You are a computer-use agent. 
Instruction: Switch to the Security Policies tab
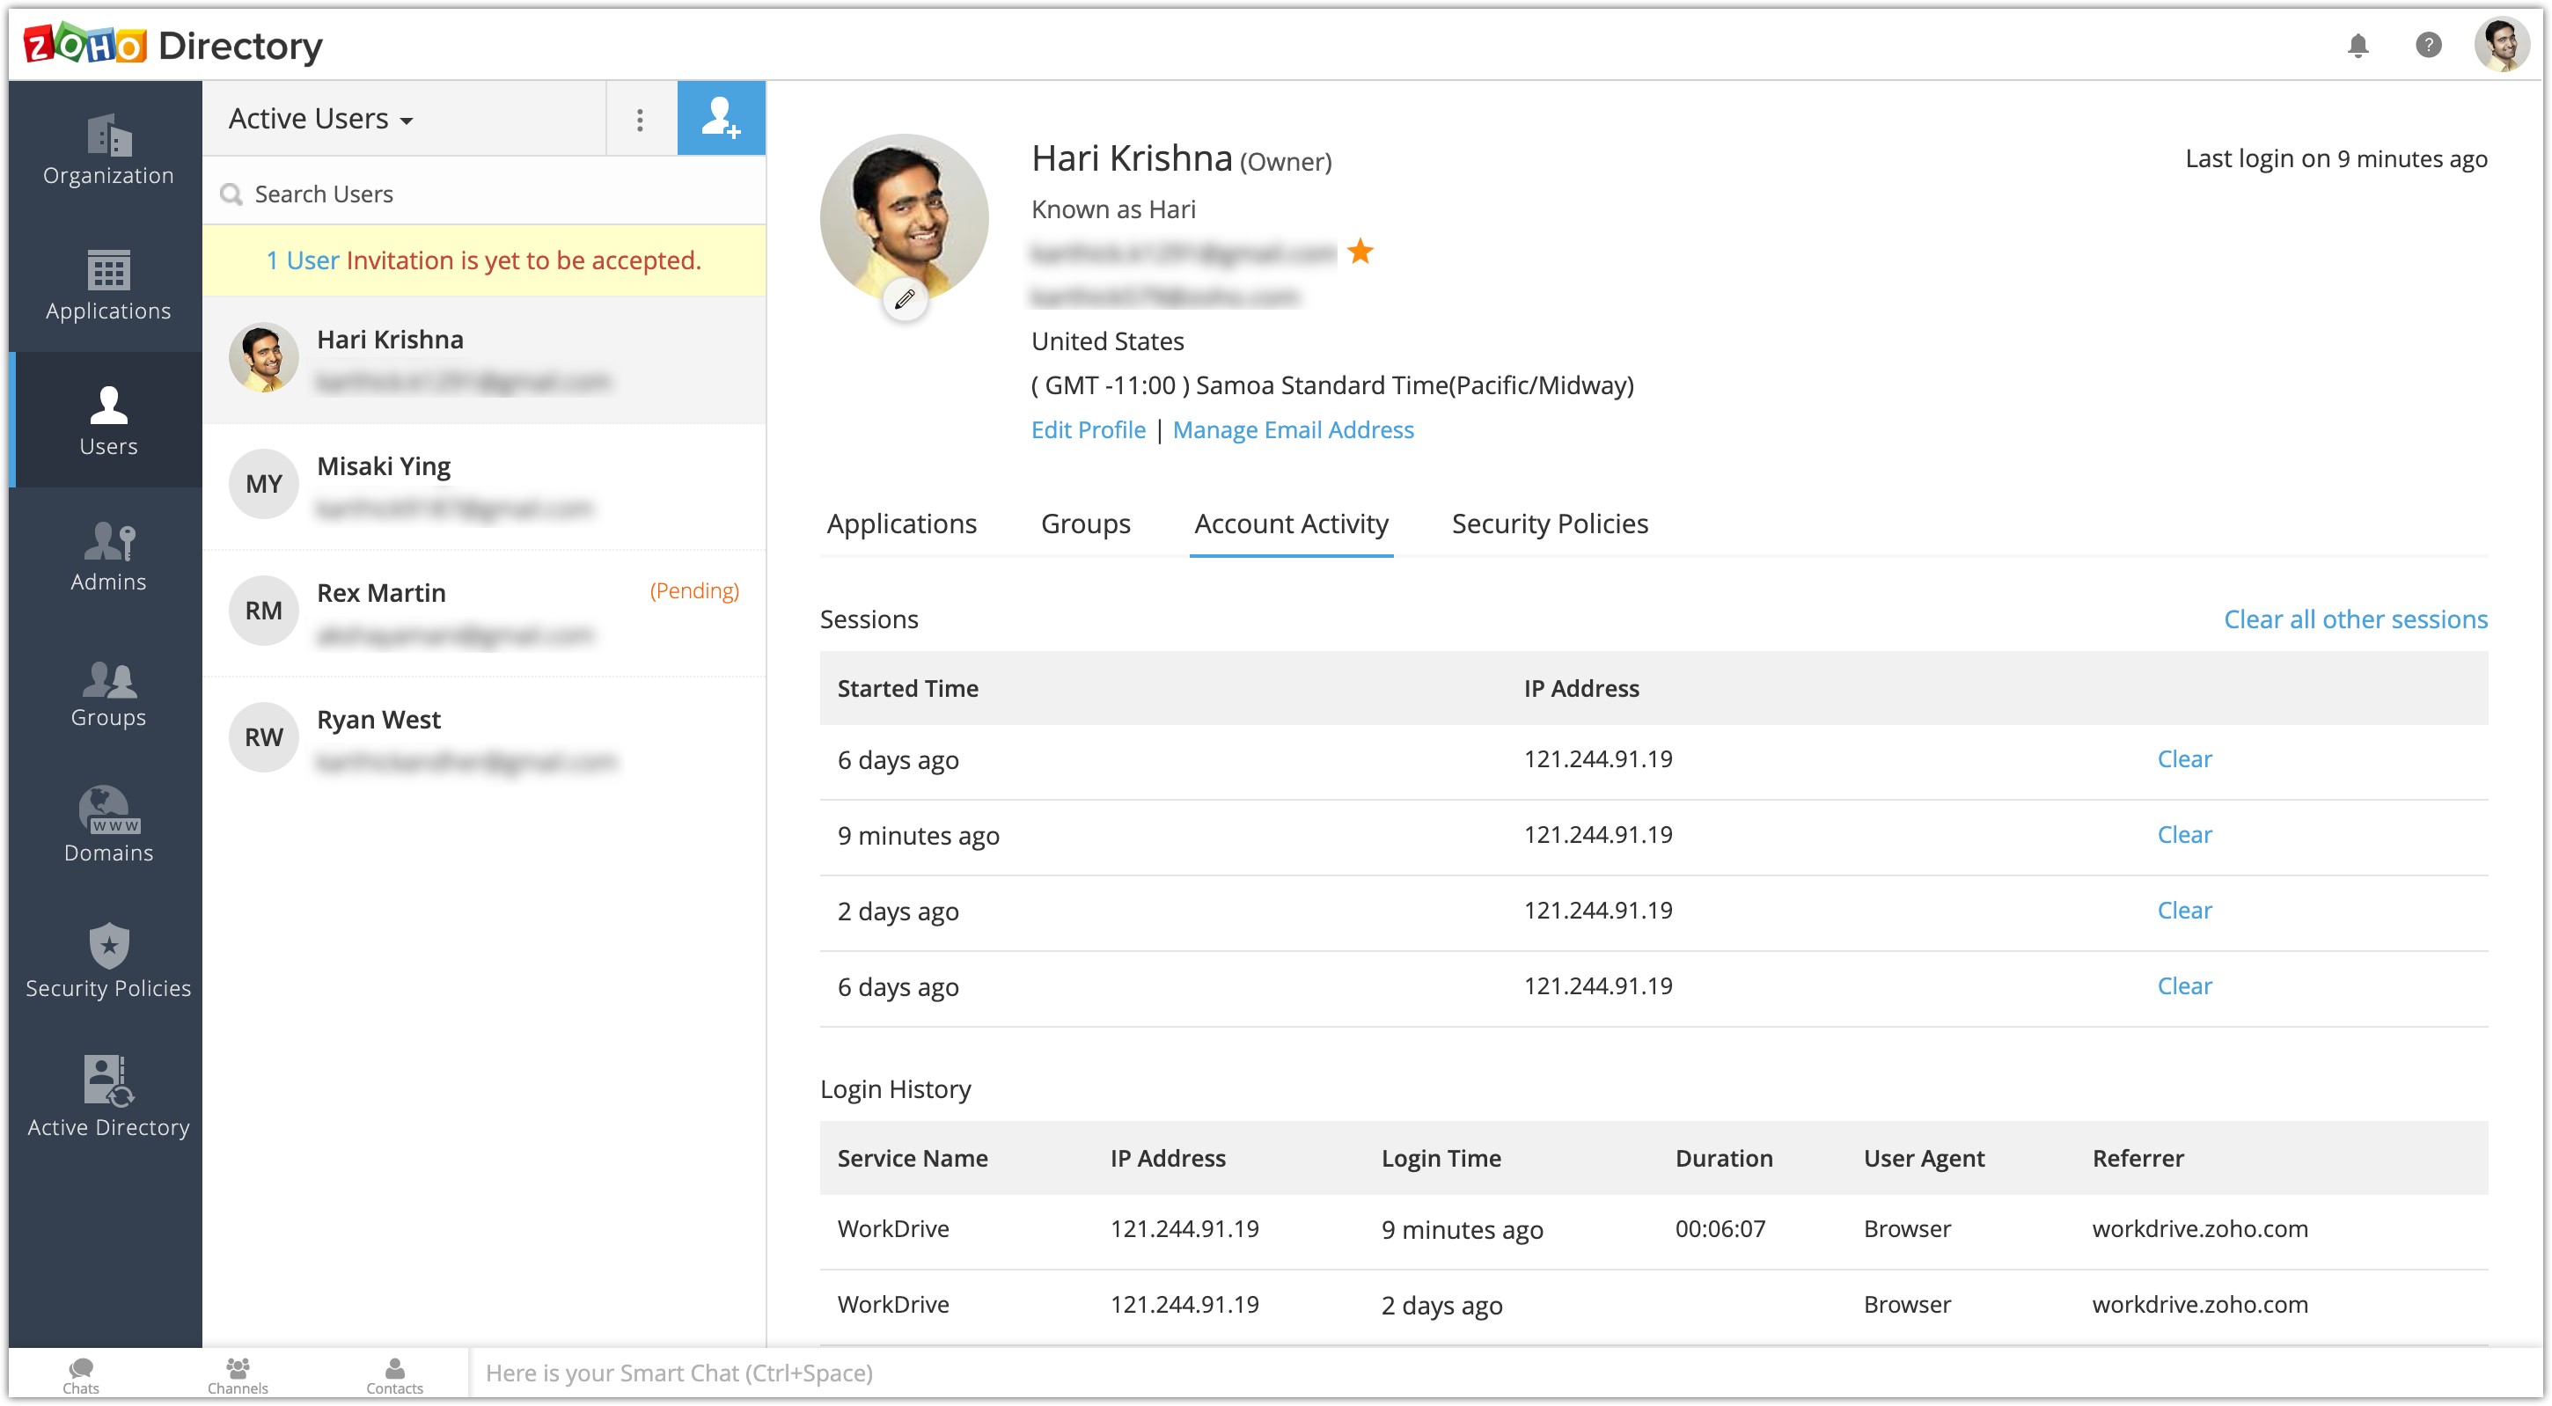[1549, 524]
